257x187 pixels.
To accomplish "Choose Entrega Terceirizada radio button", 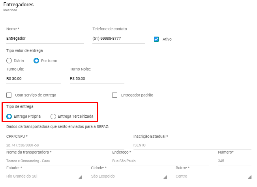I will point(53,116).
